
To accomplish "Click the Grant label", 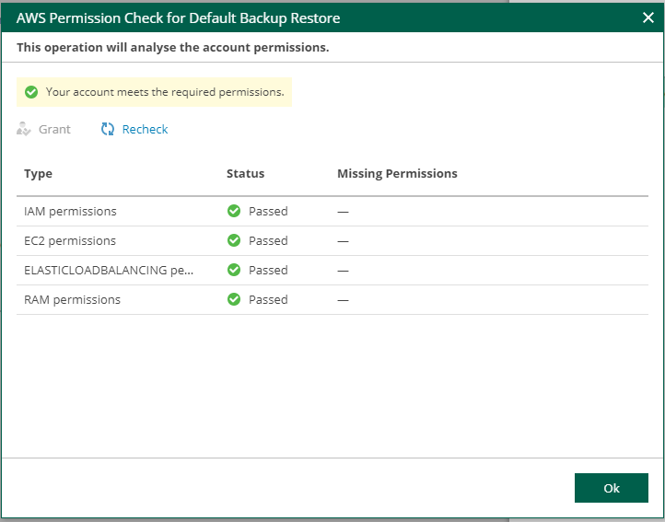I will [54, 129].
